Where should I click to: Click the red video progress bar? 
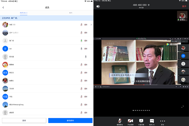pos(119,85)
